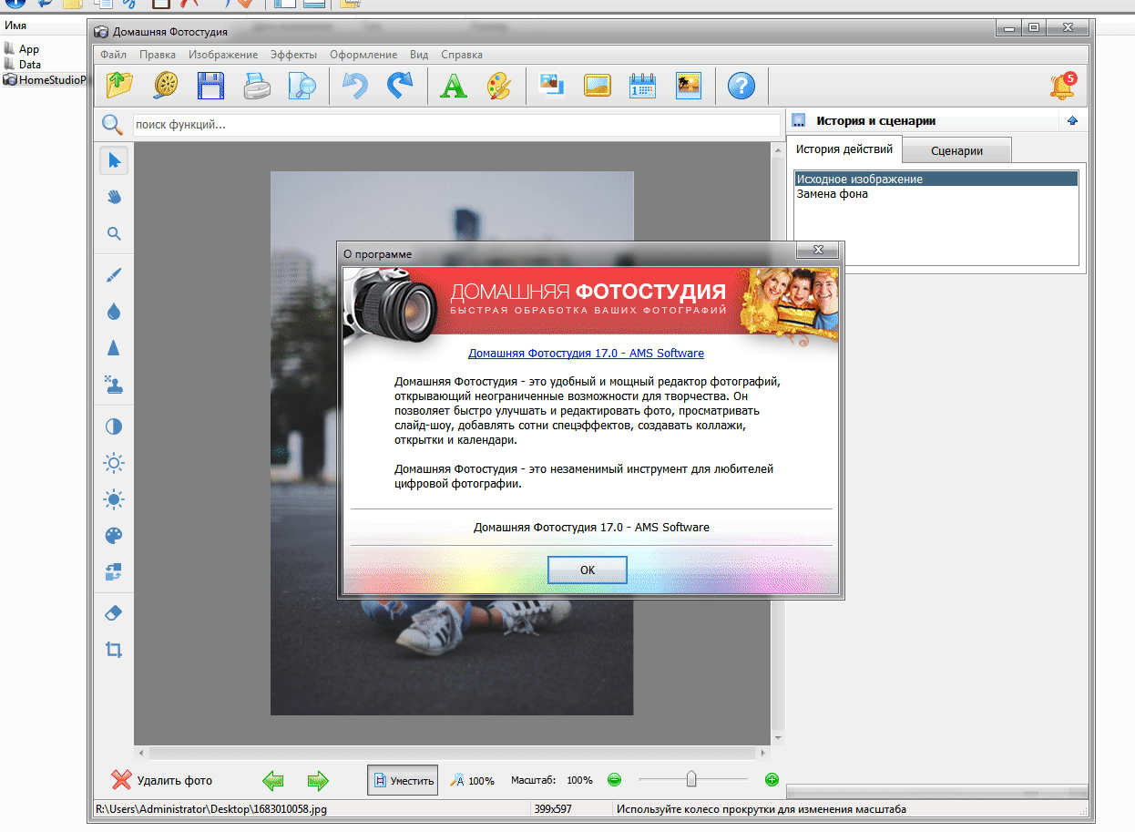Screen dimensions: 1135x832
Task: Select the filled sun darken tool
Action: (114, 499)
